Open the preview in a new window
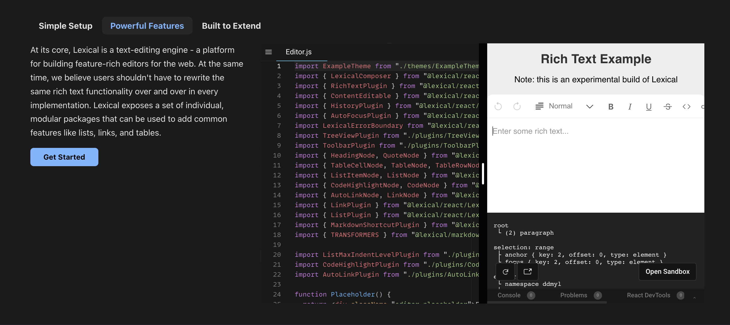The height and width of the screenshot is (325, 730). (x=528, y=272)
